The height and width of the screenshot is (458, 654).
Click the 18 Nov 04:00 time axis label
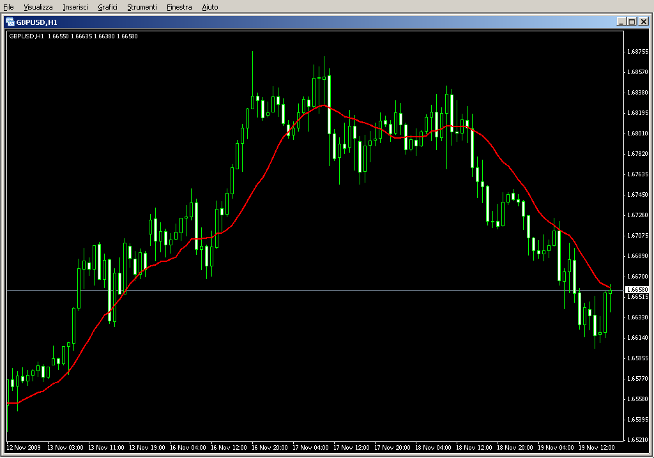[433, 448]
